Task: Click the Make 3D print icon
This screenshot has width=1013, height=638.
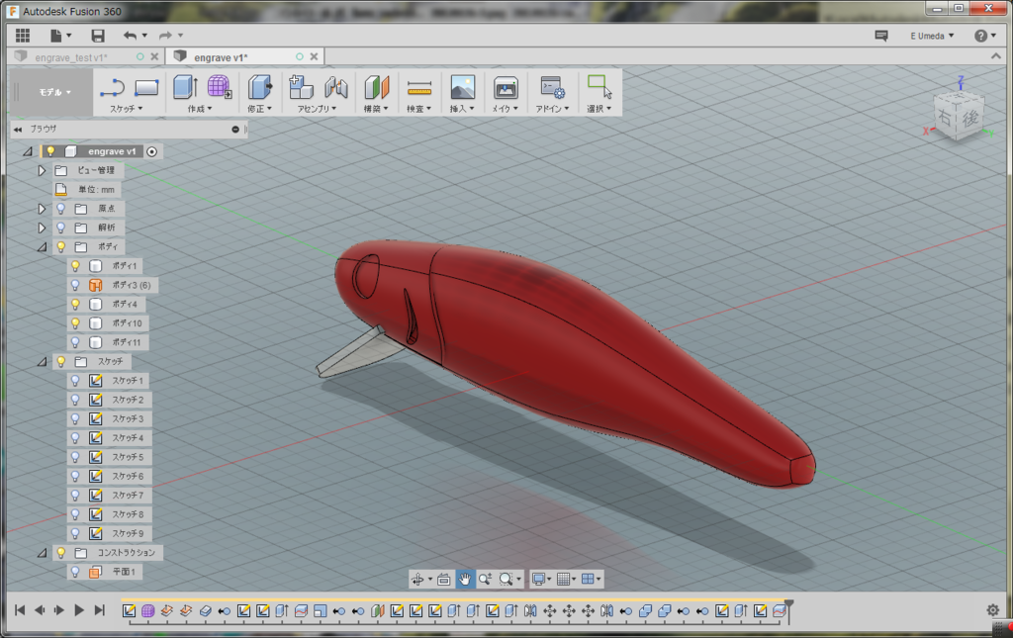Action: (506, 87)
